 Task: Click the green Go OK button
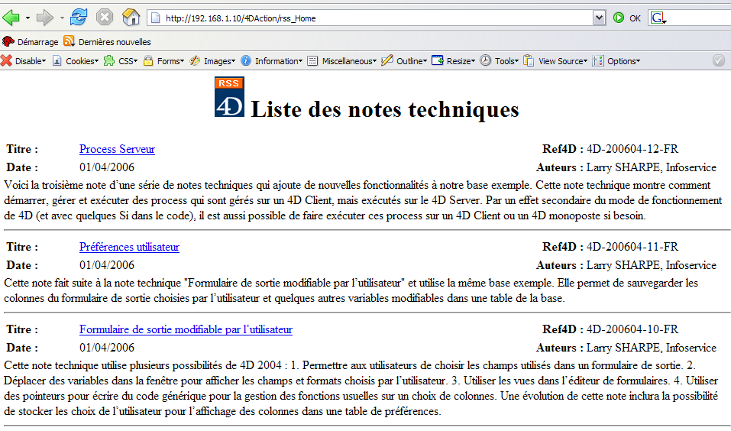click(x=626, y=18)
